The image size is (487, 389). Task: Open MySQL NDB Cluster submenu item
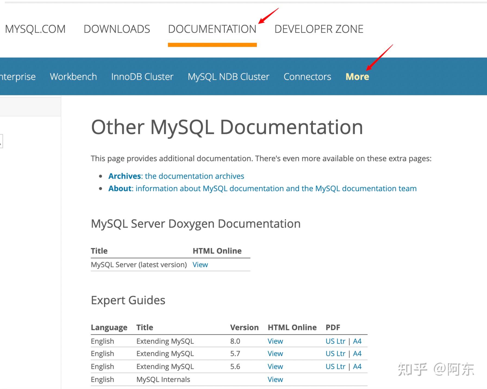229,77
